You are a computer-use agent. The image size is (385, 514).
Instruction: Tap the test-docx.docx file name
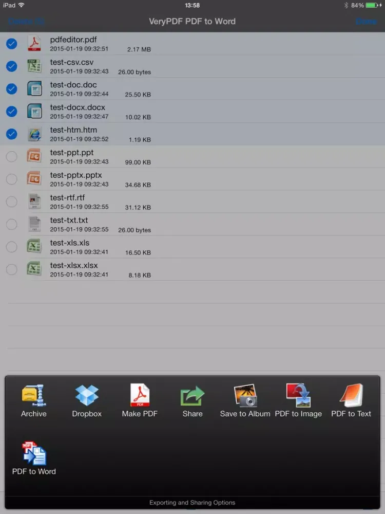pyautogui.click(x=78, y=107)
